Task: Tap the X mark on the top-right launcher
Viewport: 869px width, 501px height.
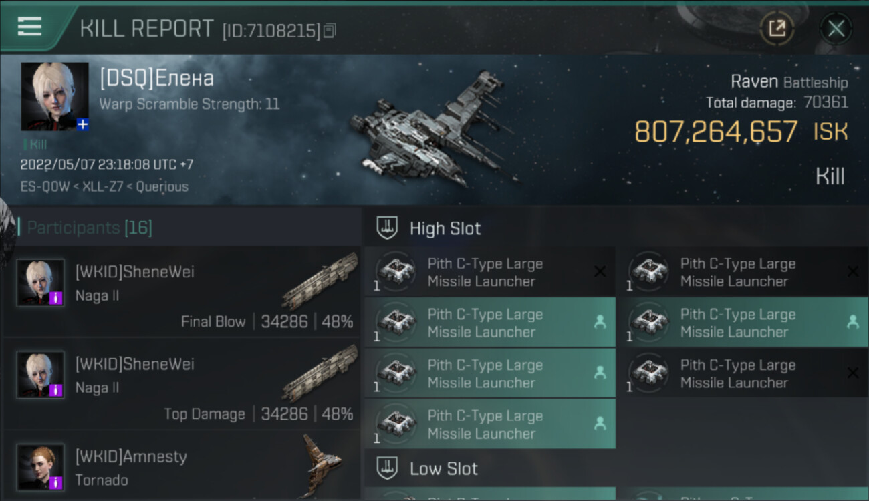Action: coord(852,271)
